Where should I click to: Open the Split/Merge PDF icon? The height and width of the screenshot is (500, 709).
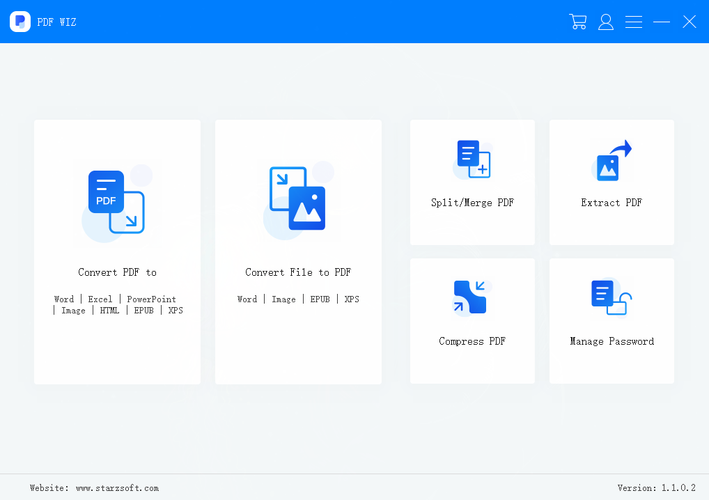(x=472, y=159)
